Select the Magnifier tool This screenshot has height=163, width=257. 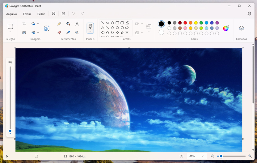tap(77, 32)
